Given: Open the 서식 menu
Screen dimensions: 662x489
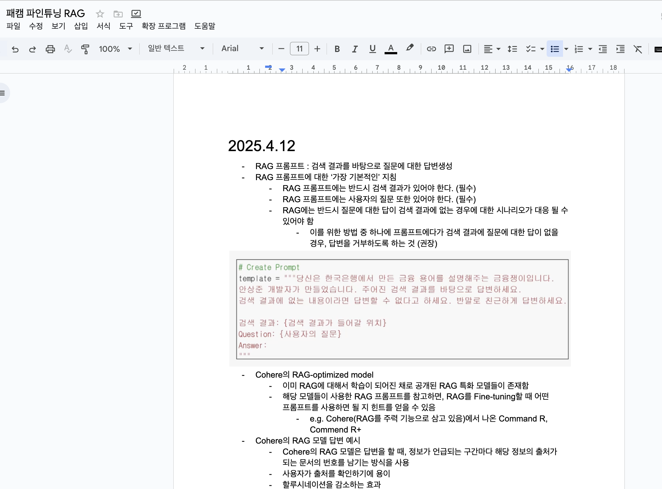Looking at the screenshot, I should pos(103,26).
